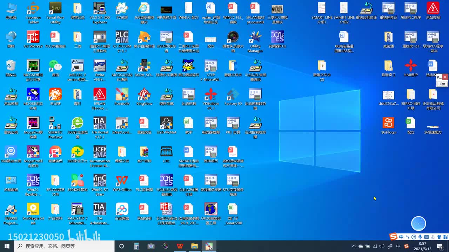
Task: Toggle Sogou Chinese/English input mode
Action: (x=401, y=237)
